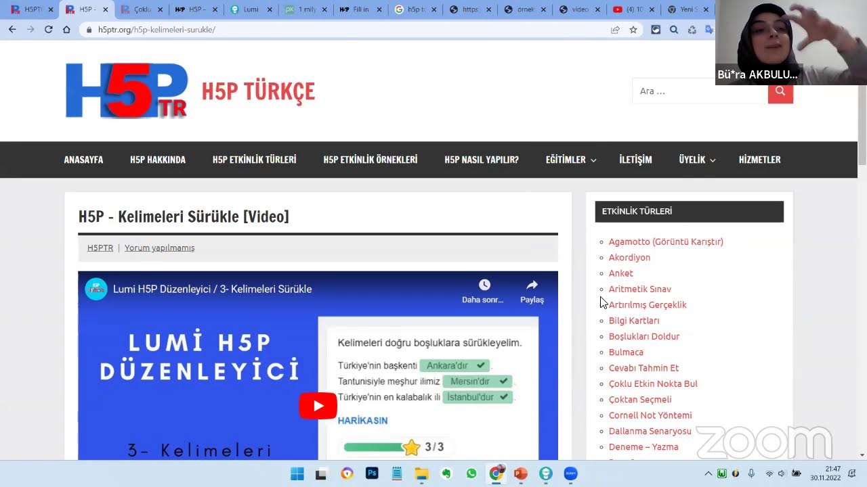Go back with the browser back arrow
The width and height of the screenshot is (867, 487).
[x=12, y=30]
